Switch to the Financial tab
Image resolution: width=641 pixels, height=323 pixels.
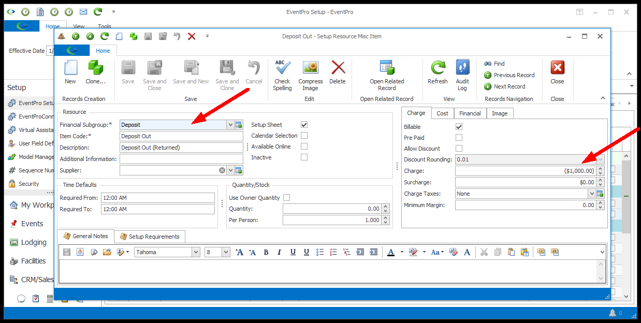(x=470, y=113)
